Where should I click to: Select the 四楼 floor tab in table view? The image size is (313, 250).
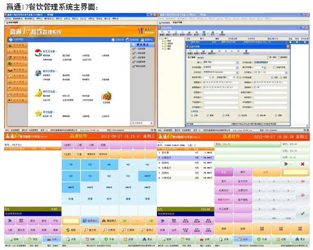pos(103,145)
